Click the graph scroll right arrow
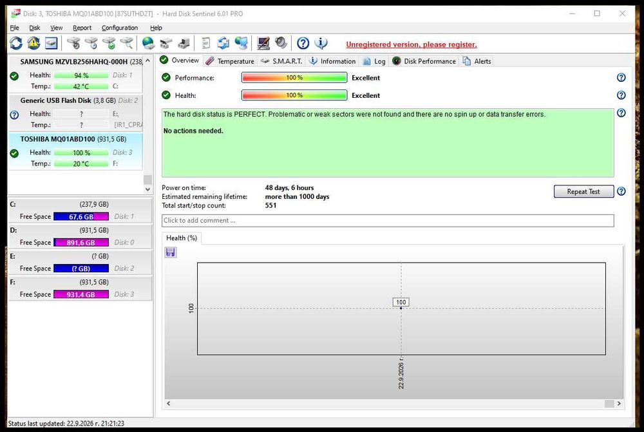 tap(619, 404)
